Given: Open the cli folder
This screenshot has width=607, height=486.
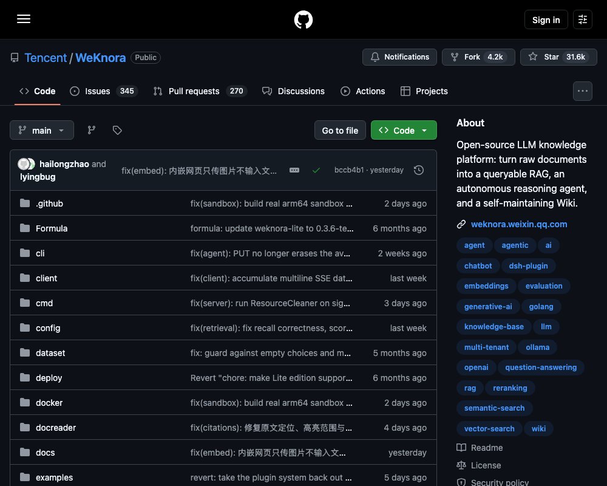Looking at the screenshot, I should pyautogui.click(x=40, y=253).
